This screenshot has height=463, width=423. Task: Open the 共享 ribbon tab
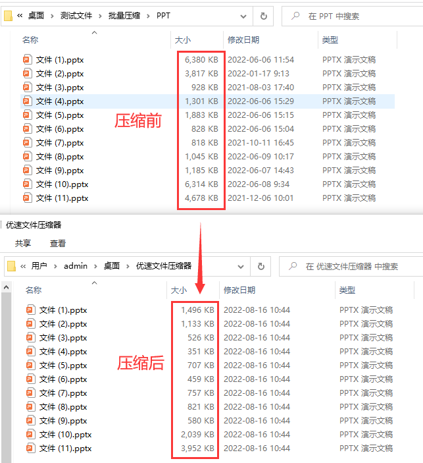[23, 243]
